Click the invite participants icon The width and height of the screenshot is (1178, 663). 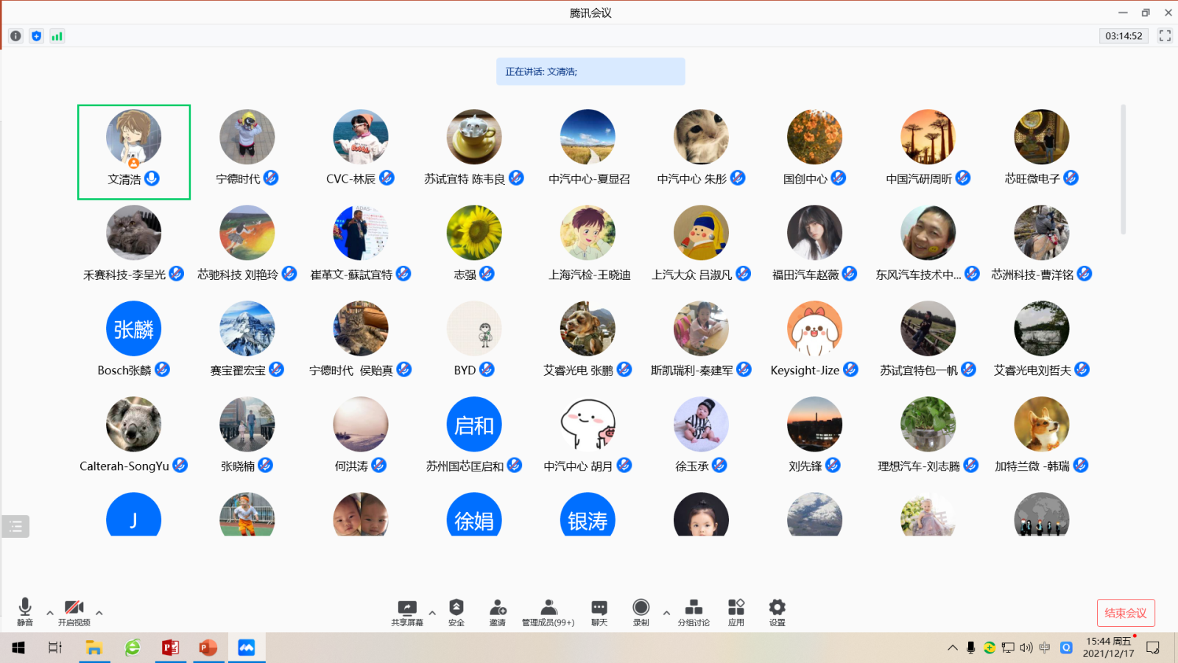[498, 611]
